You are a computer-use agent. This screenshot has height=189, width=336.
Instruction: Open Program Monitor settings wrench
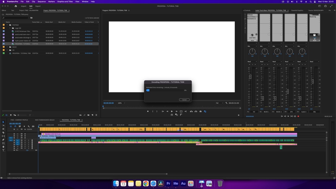pyautogui.click(x=226, y=103)
